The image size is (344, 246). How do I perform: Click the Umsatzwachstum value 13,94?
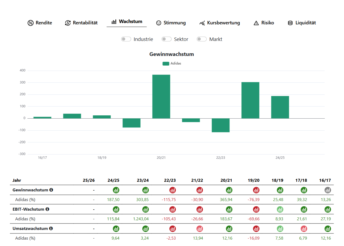tap(198, 238)
